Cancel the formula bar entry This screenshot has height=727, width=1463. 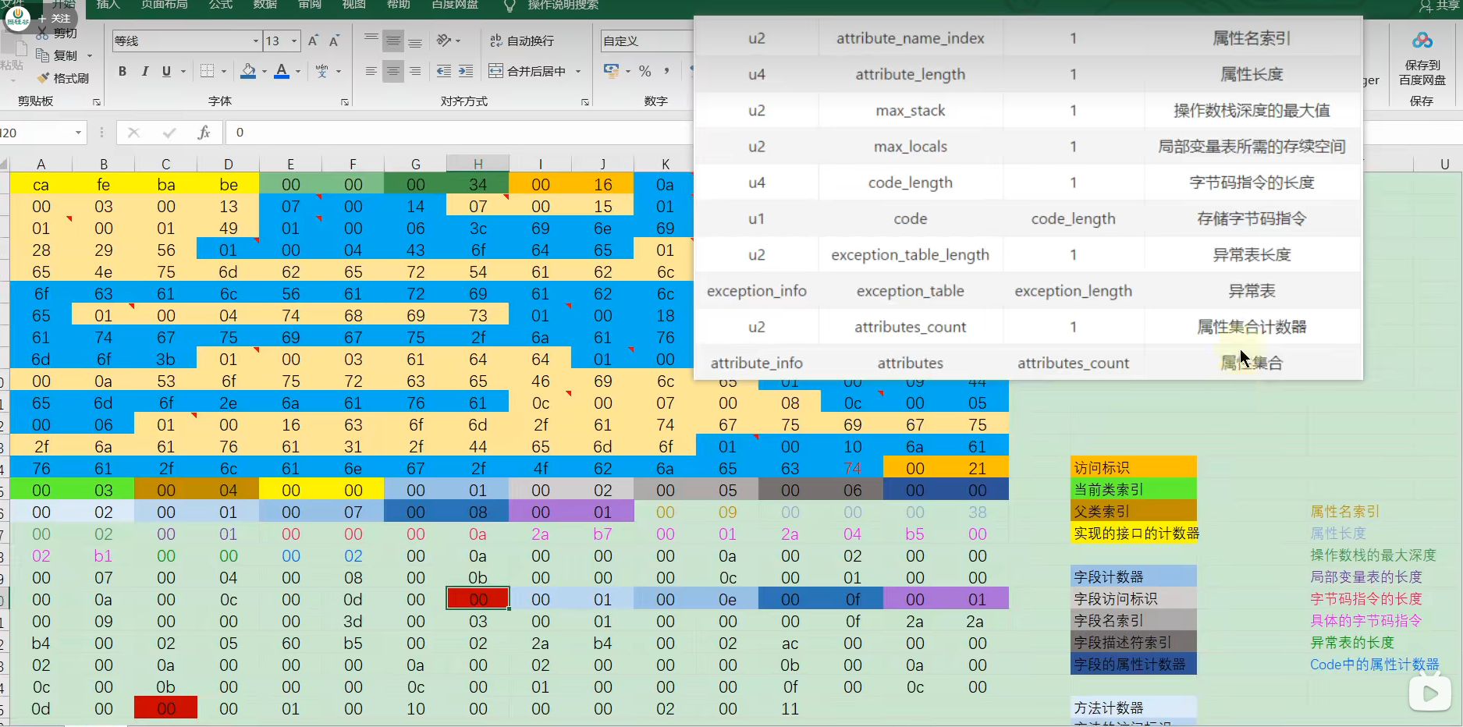point(133,133)
